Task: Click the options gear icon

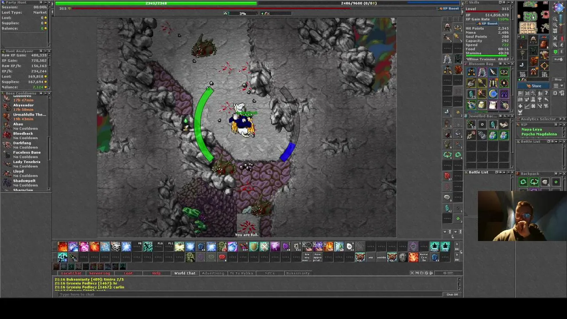Action: [x=555, y=93]
